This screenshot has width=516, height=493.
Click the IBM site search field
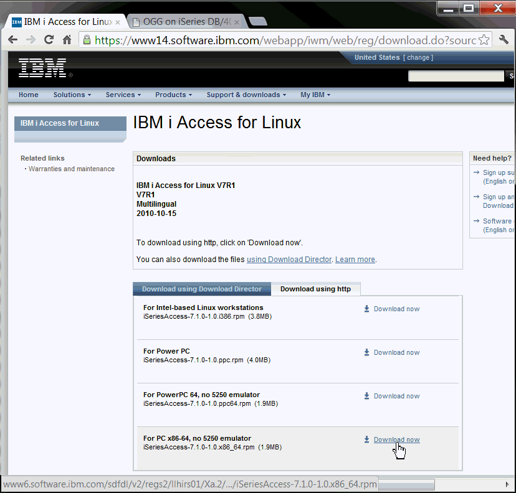click(x=456, y=76)
